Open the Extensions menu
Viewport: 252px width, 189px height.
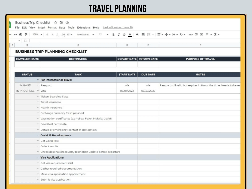point(84,28)
